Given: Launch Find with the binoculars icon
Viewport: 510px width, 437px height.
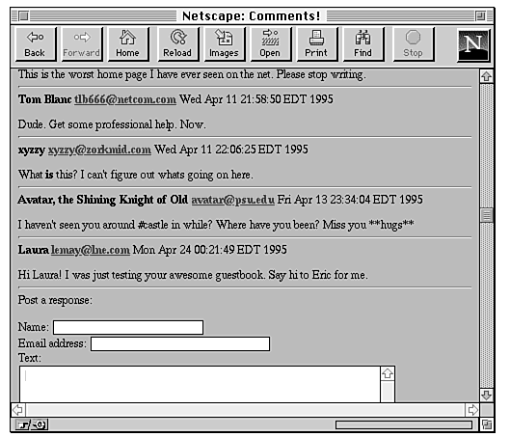Looking at the screenshot, I should pyautogui.click(x=363, y=44).
